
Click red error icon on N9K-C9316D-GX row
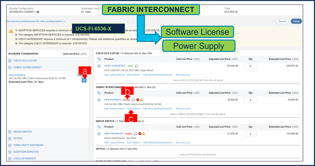(140, 134)
